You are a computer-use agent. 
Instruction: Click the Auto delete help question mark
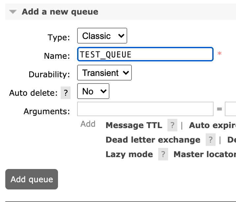coord(66,93)
